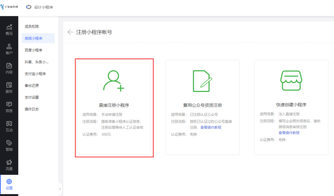This screenshot has height=196, width=334.
Task: Open 查看操作教程 link in 快速创建小程序 card
Action: click(289, 133)
